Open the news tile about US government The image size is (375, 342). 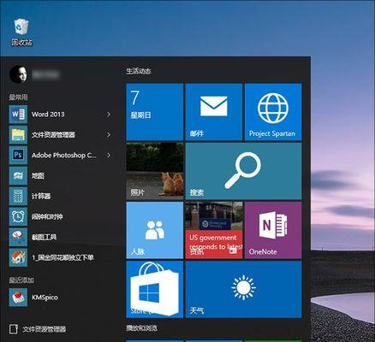[214, 230]
